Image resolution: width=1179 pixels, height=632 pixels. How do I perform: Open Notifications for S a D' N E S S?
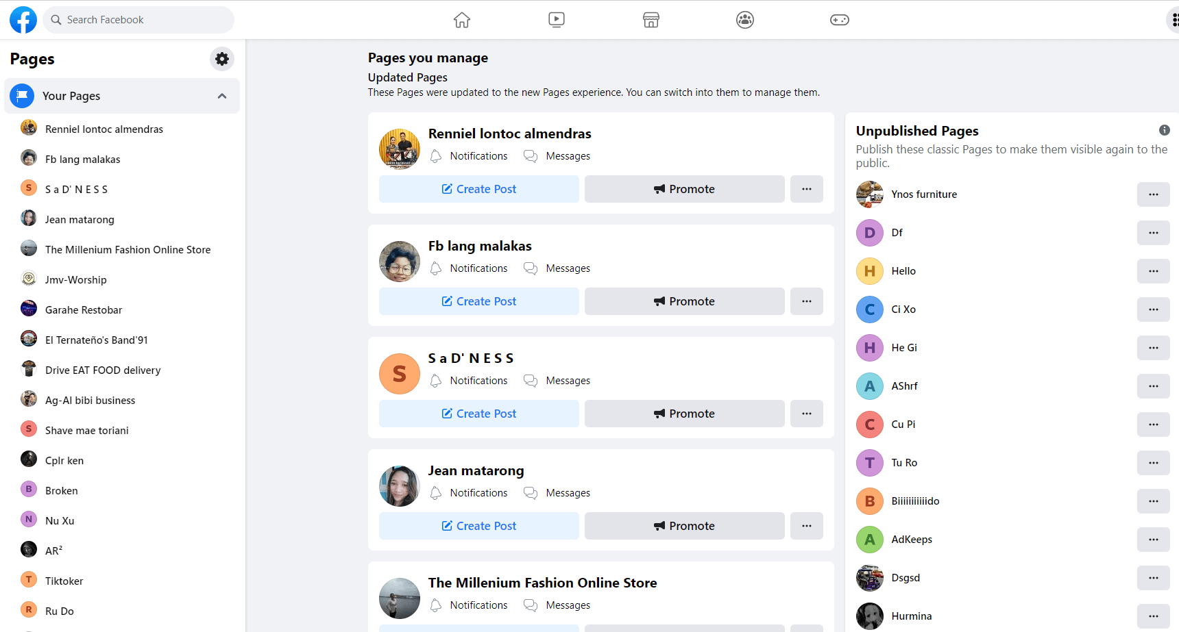point(469,381)
